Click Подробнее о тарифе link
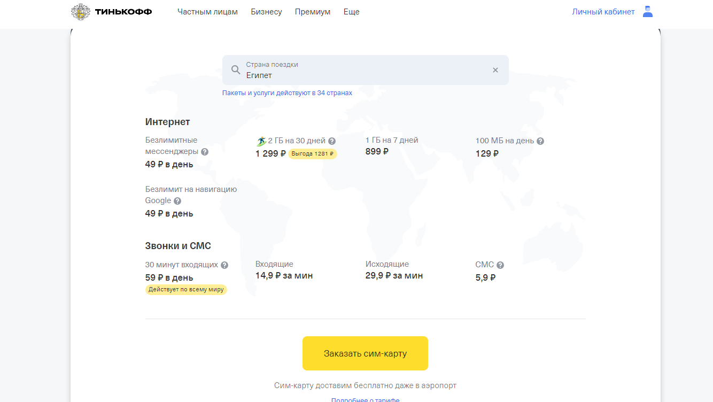This screenshot has height=402, width=713. (365, 399)
